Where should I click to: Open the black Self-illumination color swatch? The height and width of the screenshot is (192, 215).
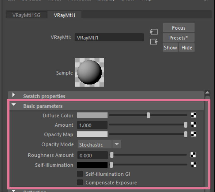coord(92,165)
